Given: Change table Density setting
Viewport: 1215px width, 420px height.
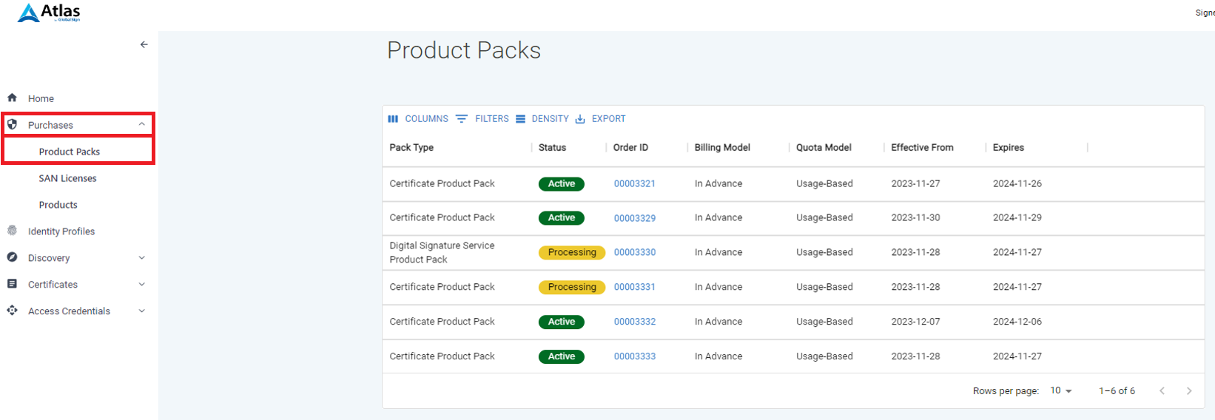Looking at the screenshot, I should (x=542, y=118).
